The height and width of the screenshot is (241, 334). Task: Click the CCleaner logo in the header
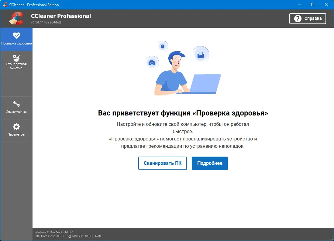(17, 18)
